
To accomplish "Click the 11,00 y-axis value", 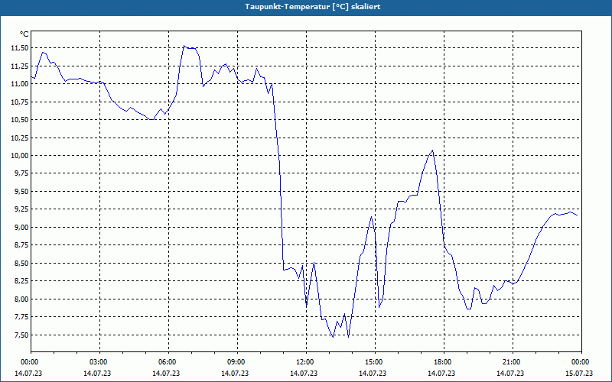I will pos(20,84).
